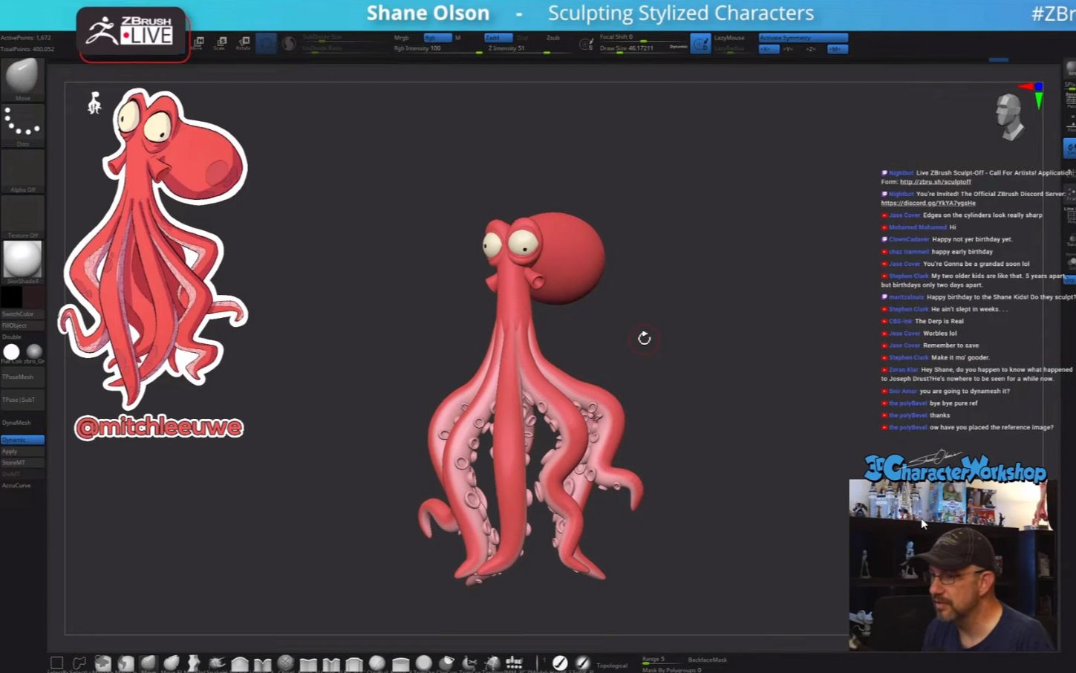Open the discord.gg invite link in chat

tap(928, 203)
